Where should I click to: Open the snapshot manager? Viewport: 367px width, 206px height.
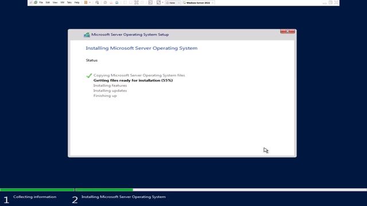[117, 2]
